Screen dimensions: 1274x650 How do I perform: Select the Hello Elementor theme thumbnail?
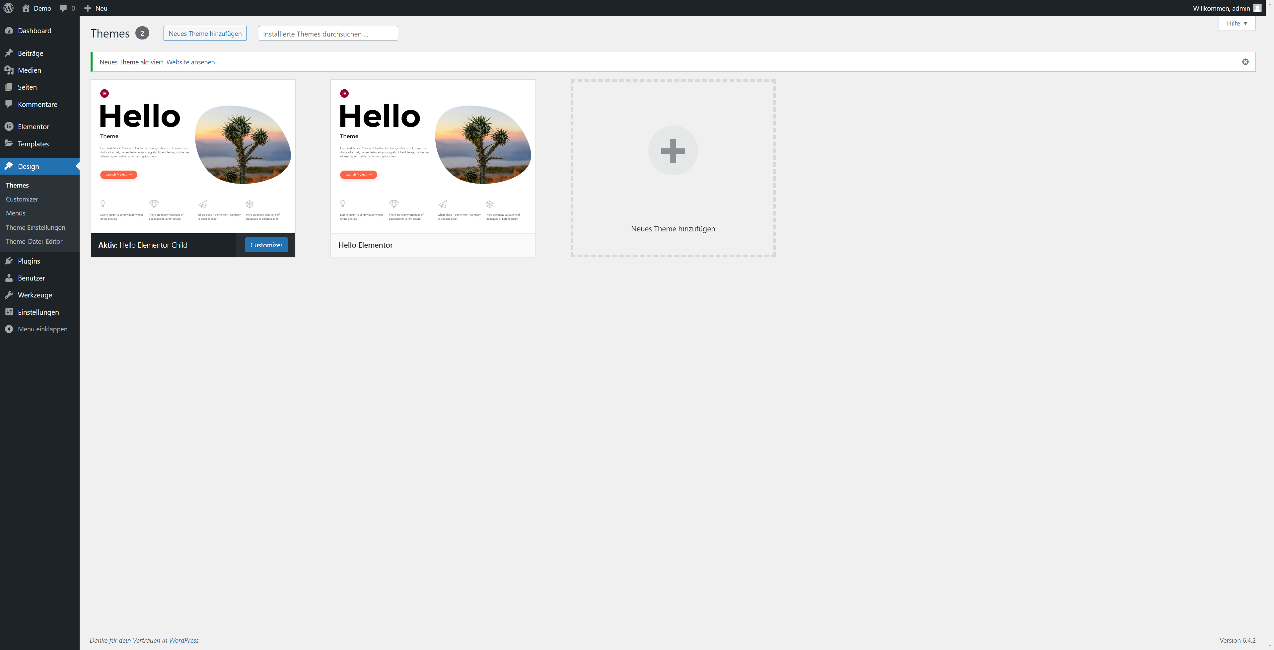tap(433, 156)
